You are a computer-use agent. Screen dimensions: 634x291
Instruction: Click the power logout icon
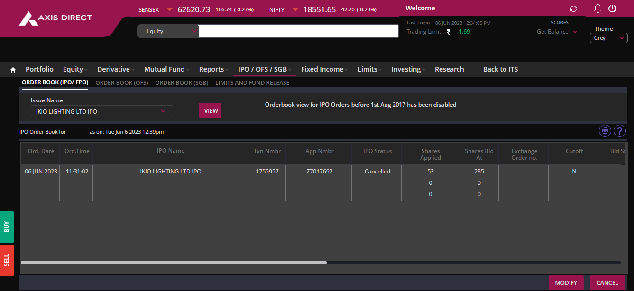612,9
